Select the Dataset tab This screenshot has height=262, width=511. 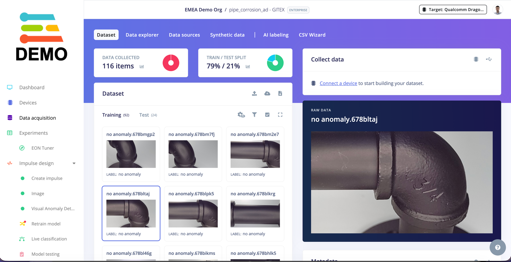(x=106, y=35)
